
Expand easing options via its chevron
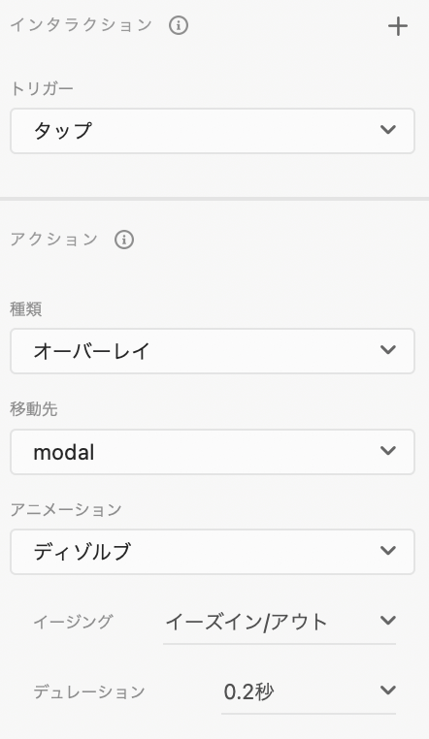pyautogui.click(x=387, y=621)
